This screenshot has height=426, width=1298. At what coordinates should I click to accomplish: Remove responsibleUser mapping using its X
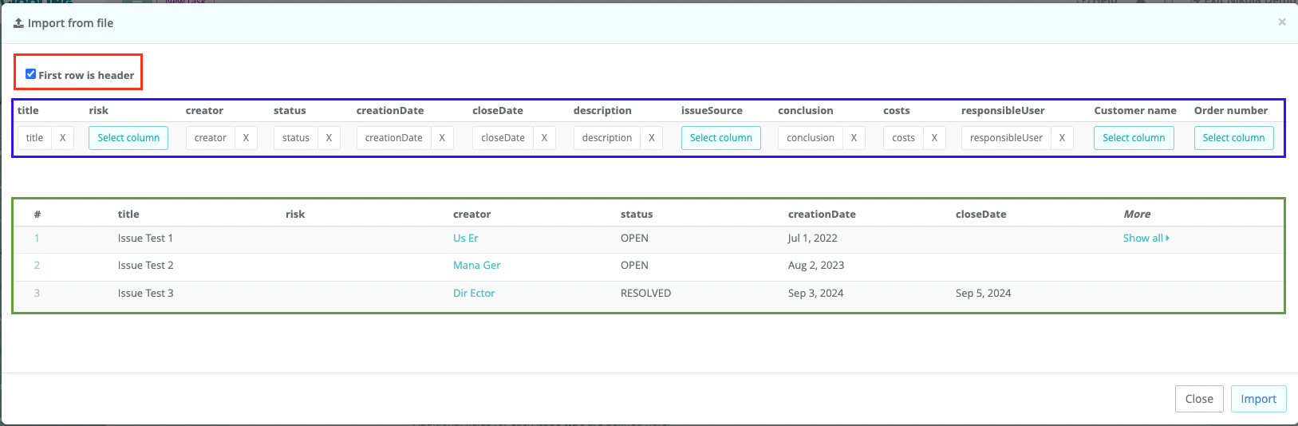(1062, 138)
